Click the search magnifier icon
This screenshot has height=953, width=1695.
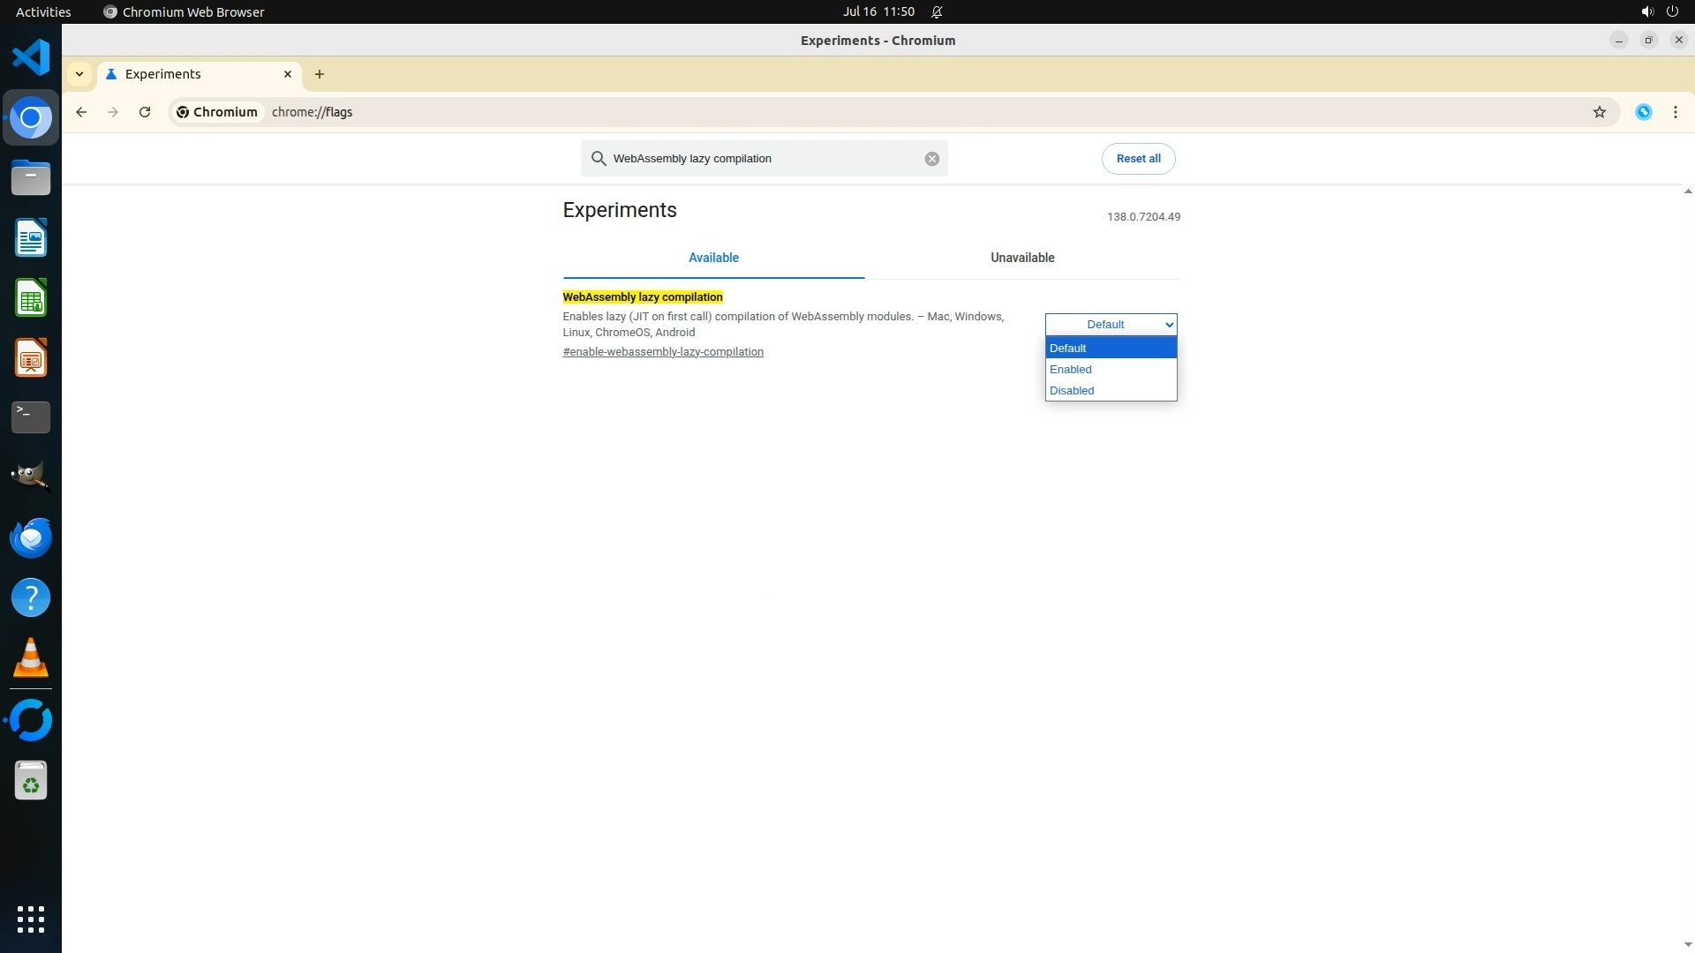click(x=599, y=159)
